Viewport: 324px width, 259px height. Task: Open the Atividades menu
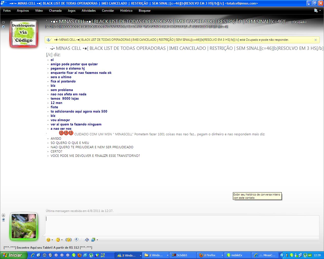coord(89,11)
